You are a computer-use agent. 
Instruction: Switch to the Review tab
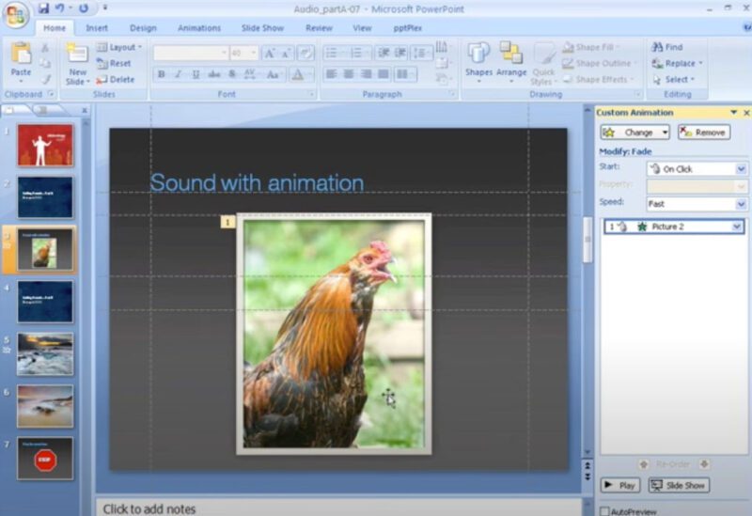pyautogui.click(x=319, y=28)
